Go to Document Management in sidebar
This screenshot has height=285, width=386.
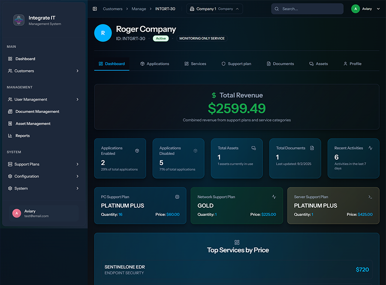[37, 112]
